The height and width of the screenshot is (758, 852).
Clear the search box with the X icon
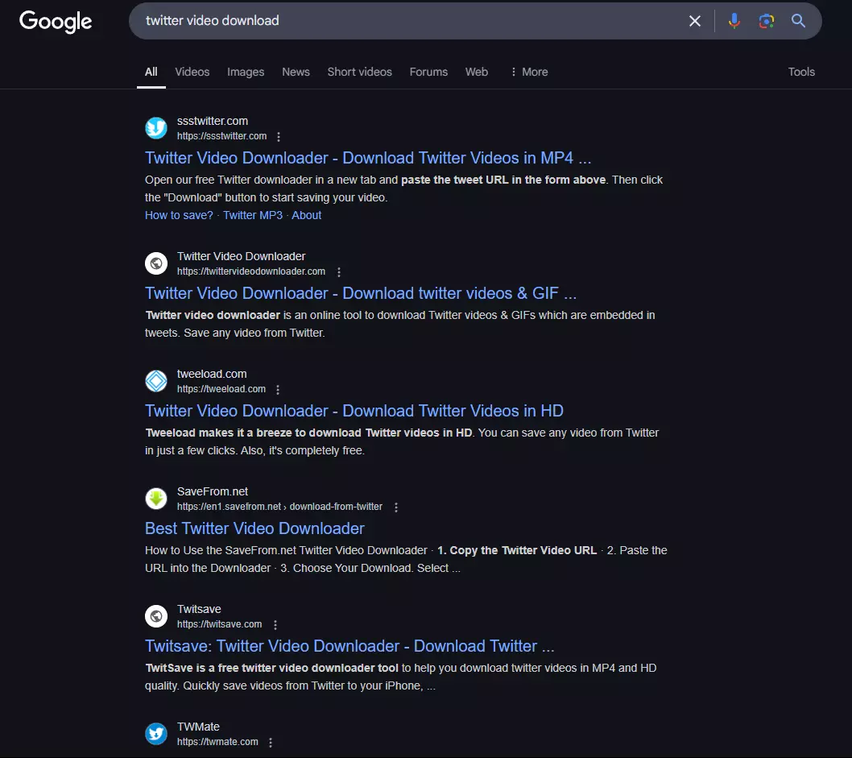click(694, 21)
